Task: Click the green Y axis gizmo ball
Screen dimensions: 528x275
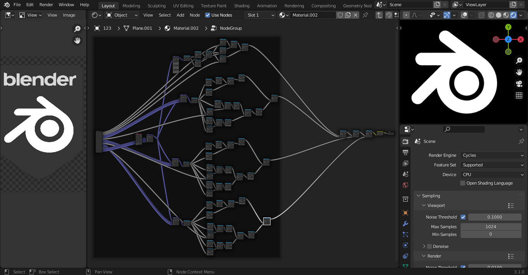Action: tap(508, 27)
